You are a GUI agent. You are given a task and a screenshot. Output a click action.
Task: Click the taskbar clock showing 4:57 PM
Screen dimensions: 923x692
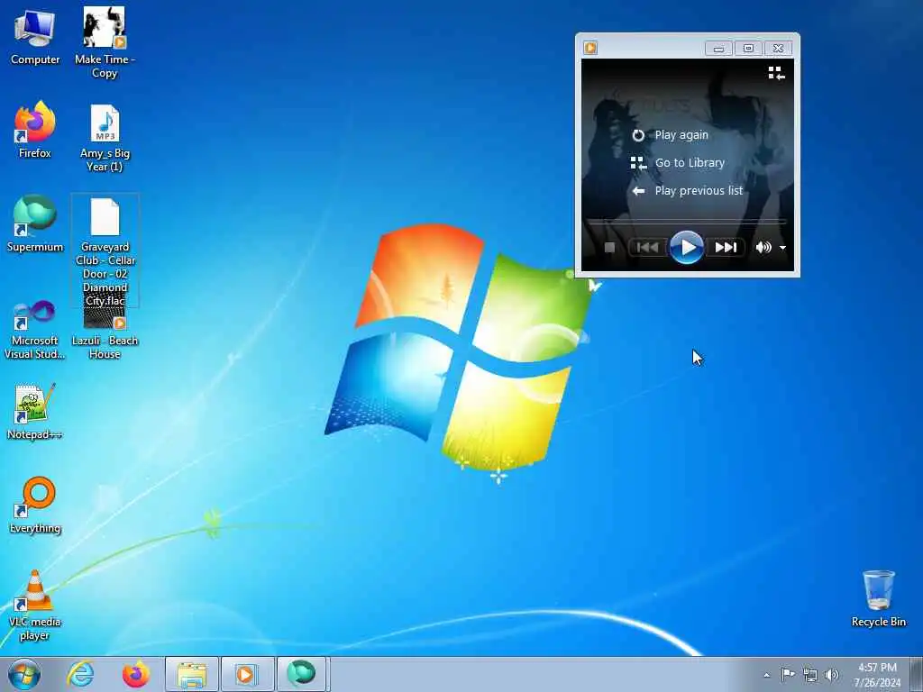[x=877, y=675]
